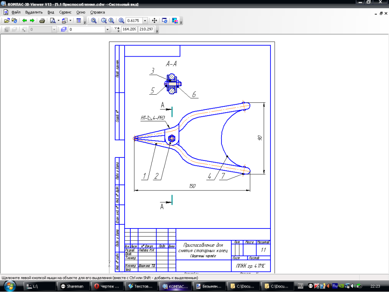Click the Print icon
This screenshot has width=389, height=292.
pyautogui.click(x=42, y=21)
